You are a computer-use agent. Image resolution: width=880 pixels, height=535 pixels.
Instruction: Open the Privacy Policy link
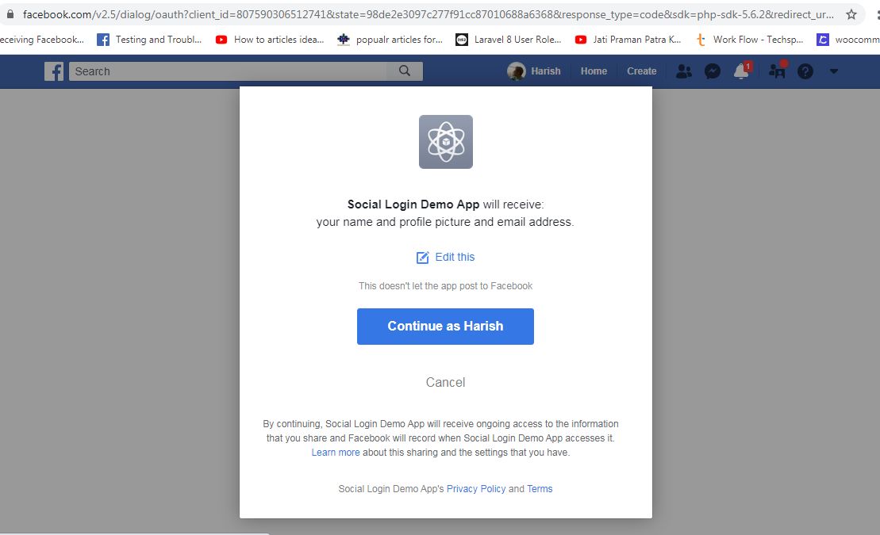click(x=476, y=489)
